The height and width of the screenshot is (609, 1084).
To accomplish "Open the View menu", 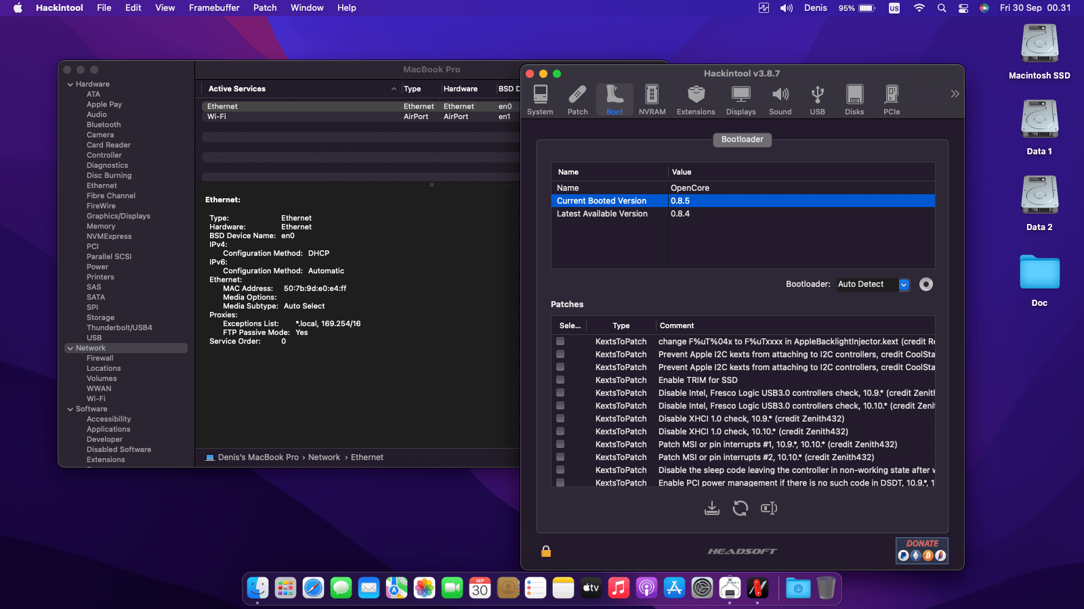I will [x=165, y=8].
